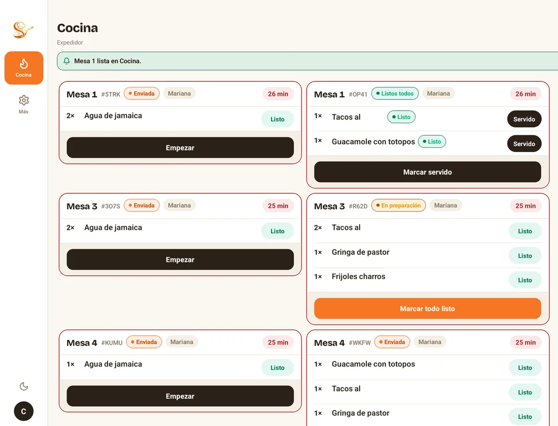Viewport: 558px width, 426px height.
Task: Mark Tacos al Listo in order #WKFW
Action: tap(525, 393)
